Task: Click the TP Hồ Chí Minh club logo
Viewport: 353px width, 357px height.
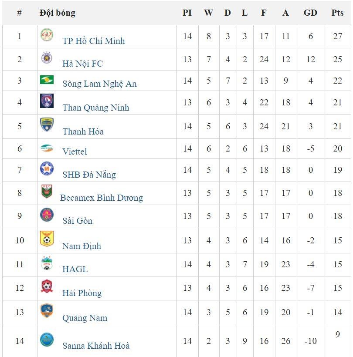Action: tap(47, 35)
